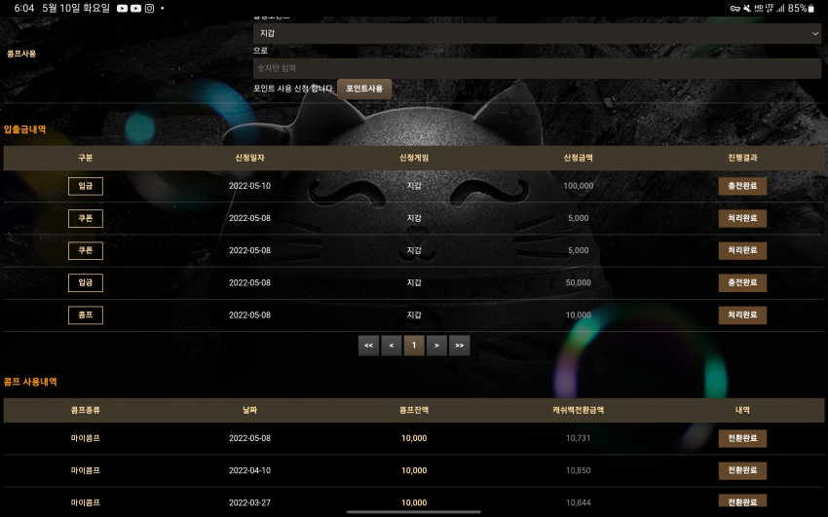Click the 신청일자 column header
The width and height of the screenshot is (828, 517).
click(249, 158)
